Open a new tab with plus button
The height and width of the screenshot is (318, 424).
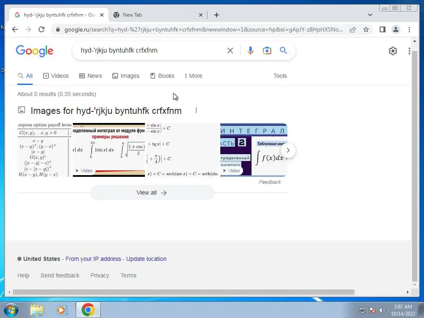tap(216, 15)
